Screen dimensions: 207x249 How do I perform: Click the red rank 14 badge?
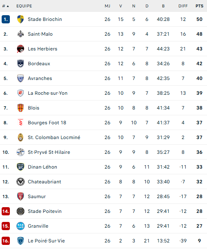6,211
